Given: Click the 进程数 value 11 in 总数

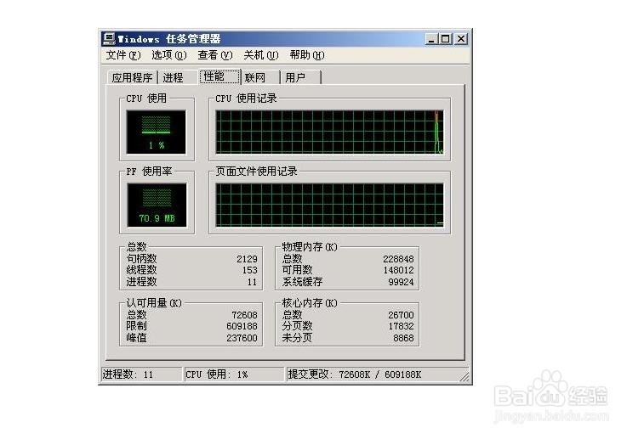Looking at the screenshot, I should (x=252, y=282).
